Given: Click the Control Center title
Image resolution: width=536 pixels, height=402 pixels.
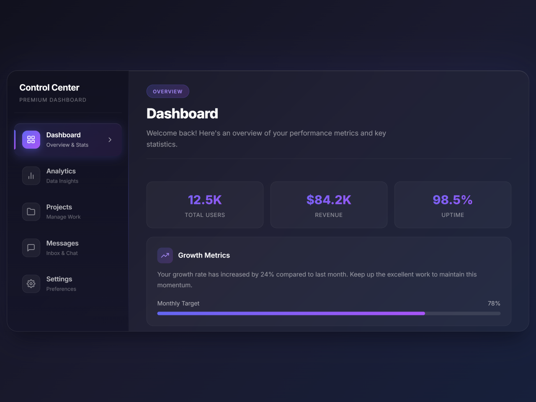Looking at the screenshot, I should tap(49, 88).
